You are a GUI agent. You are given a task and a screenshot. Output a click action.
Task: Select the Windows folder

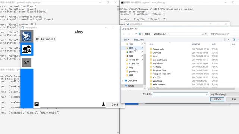[157, 81]
